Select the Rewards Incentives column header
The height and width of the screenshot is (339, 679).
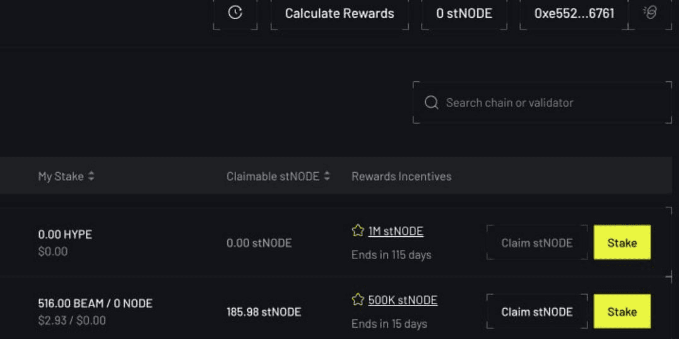click(401, 176)
